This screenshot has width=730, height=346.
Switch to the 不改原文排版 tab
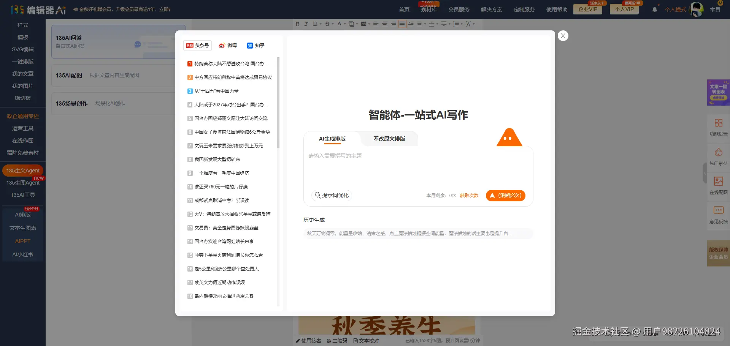coord(389,139)
